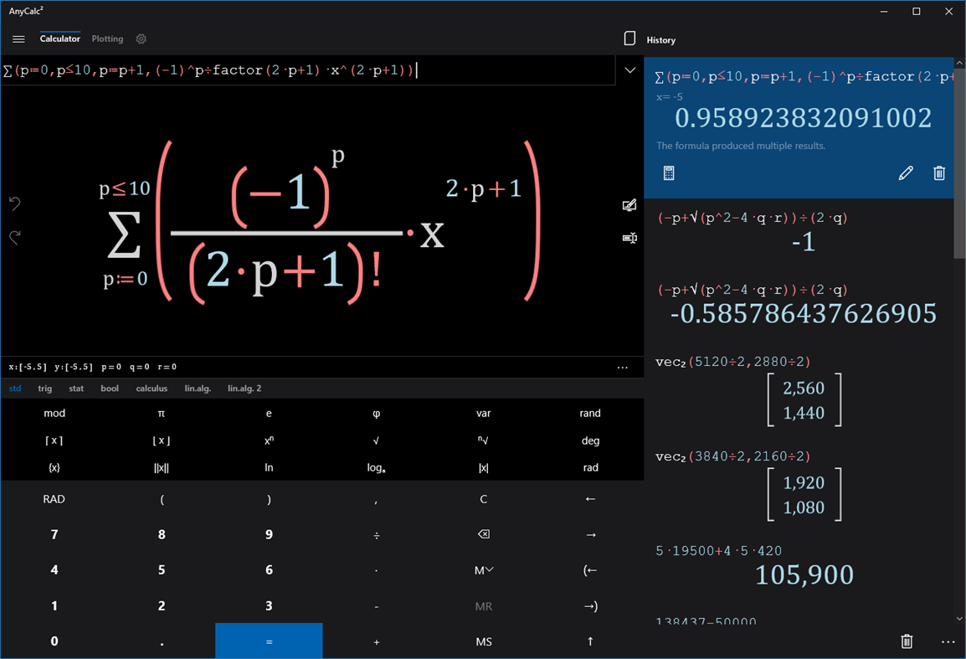Select the edit-on-screen pencil icon near the formula

click(x=629, y=204)
